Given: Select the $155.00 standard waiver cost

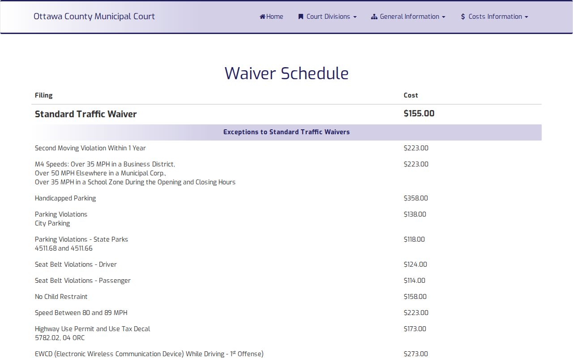Looking at the screenshot, I should point(419,114).
